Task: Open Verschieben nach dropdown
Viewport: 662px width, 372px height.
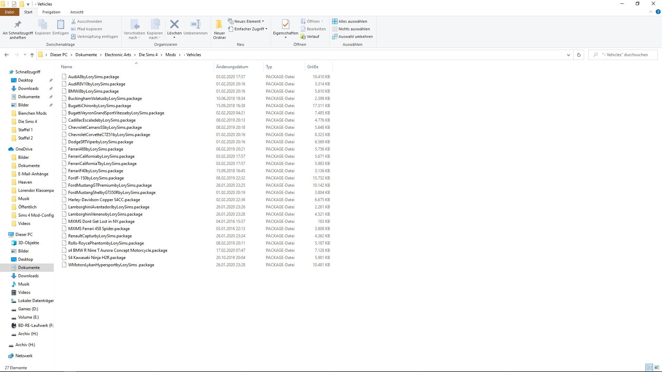Action: pos(134,29)
